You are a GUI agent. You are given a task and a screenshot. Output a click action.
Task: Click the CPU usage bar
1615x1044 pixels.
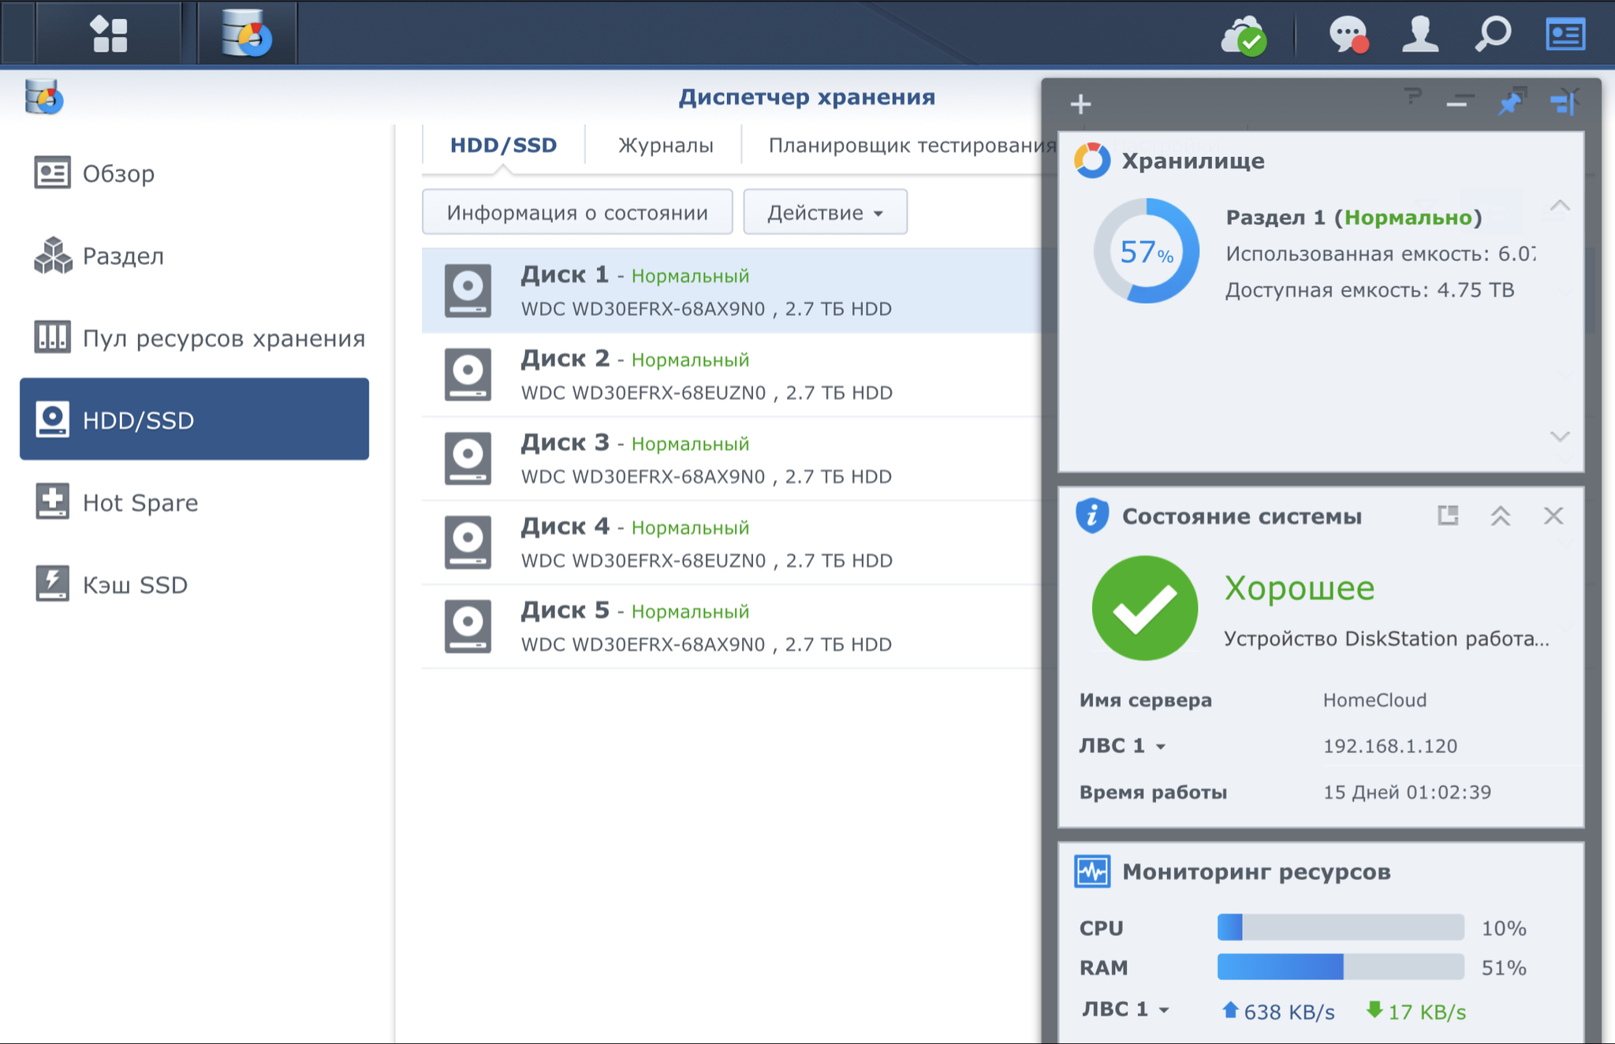(1340, 927)
